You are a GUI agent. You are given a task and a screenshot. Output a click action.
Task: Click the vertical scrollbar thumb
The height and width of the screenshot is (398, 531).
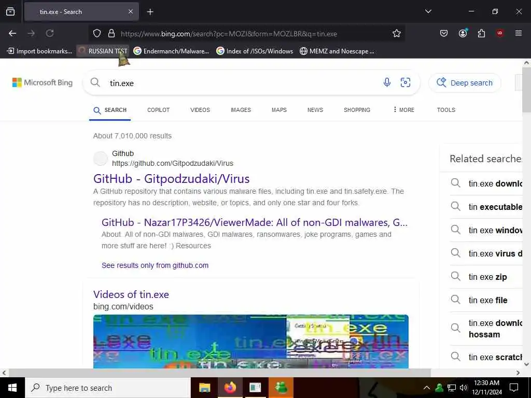(x=526, y=90)
